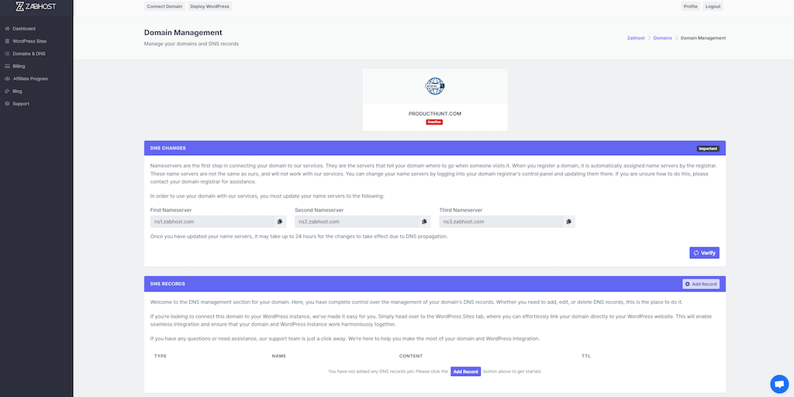794x397 pixels.
Task: Click the Third Nameserver field
Action: [502, 222]
